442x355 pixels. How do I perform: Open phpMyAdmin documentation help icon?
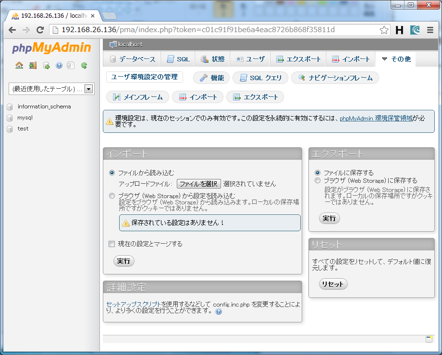(59, 65)
